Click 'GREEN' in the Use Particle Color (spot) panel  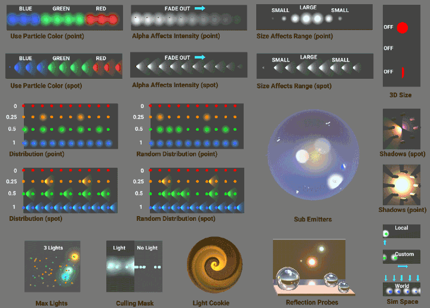[x=61, y=58]
